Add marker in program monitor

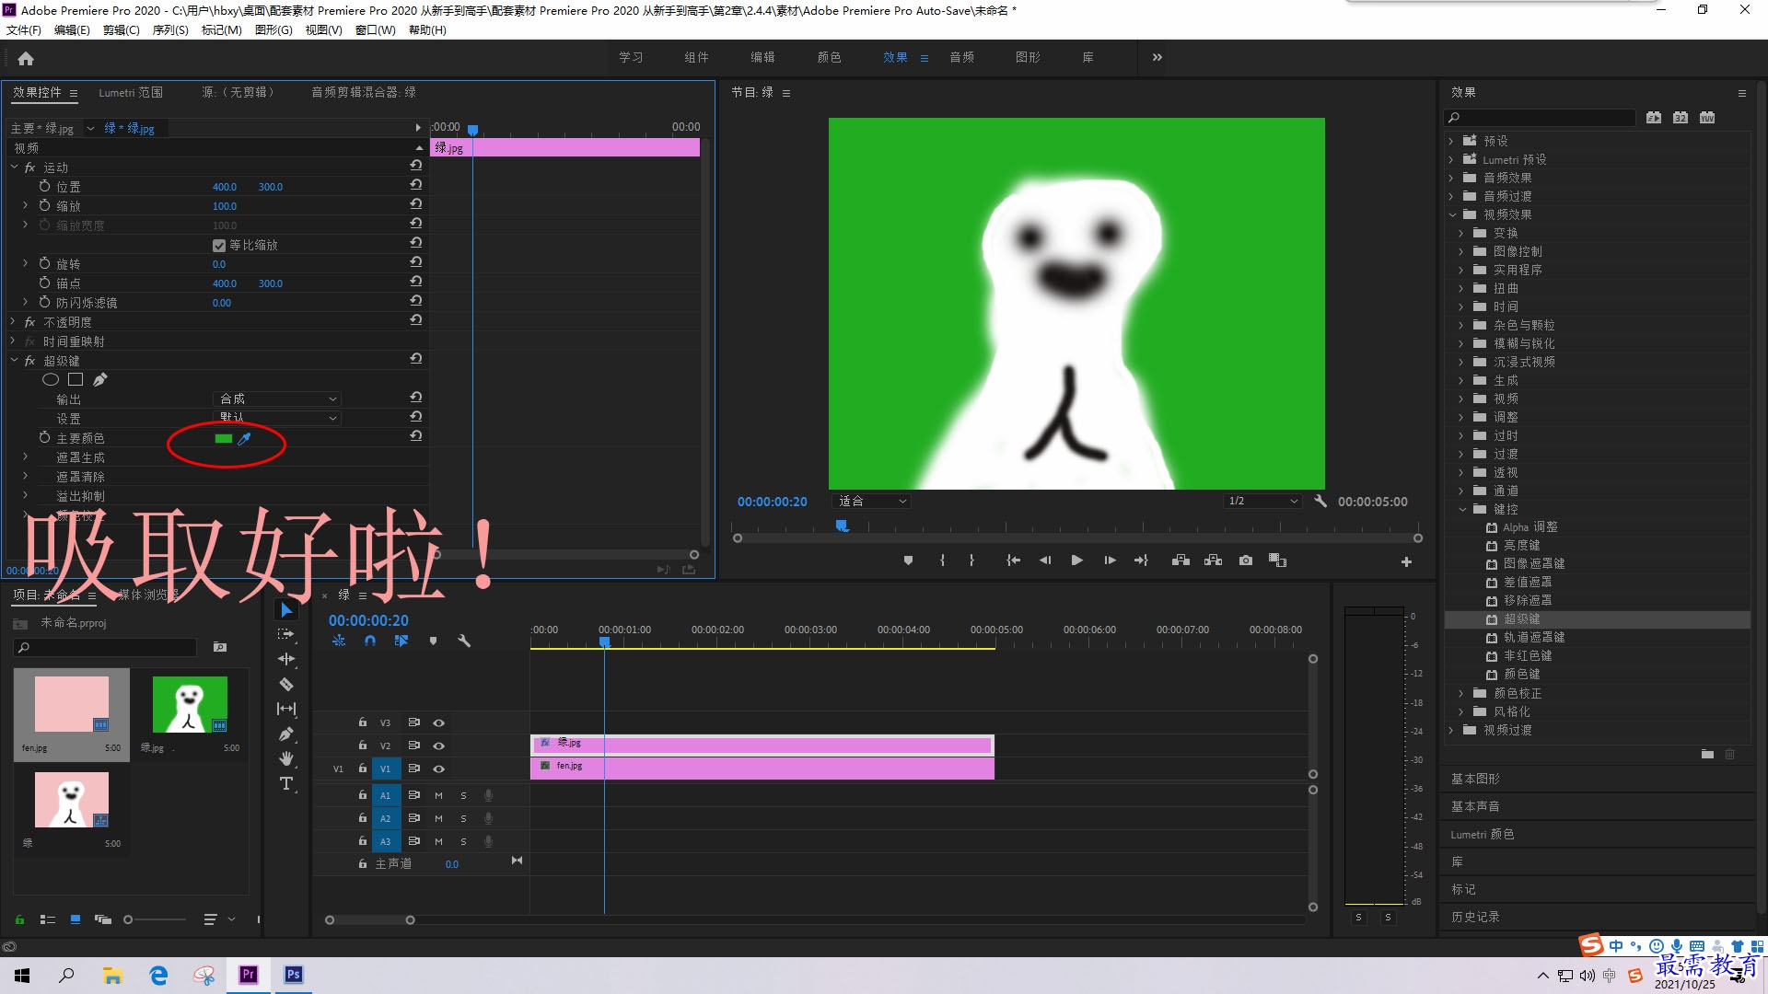[x=908, y=561]
